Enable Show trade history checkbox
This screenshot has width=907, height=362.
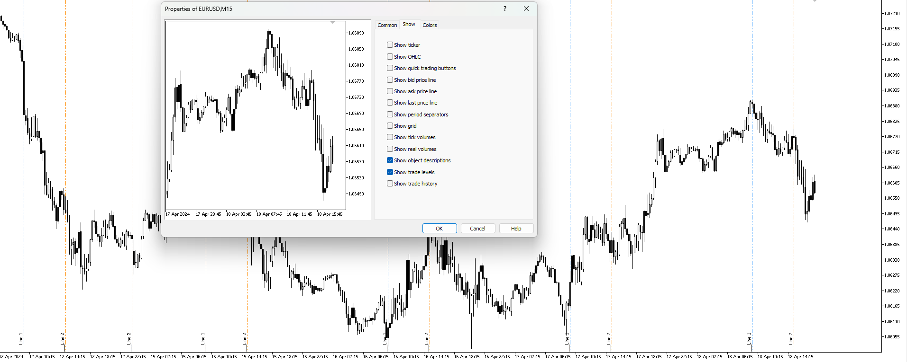390,184
